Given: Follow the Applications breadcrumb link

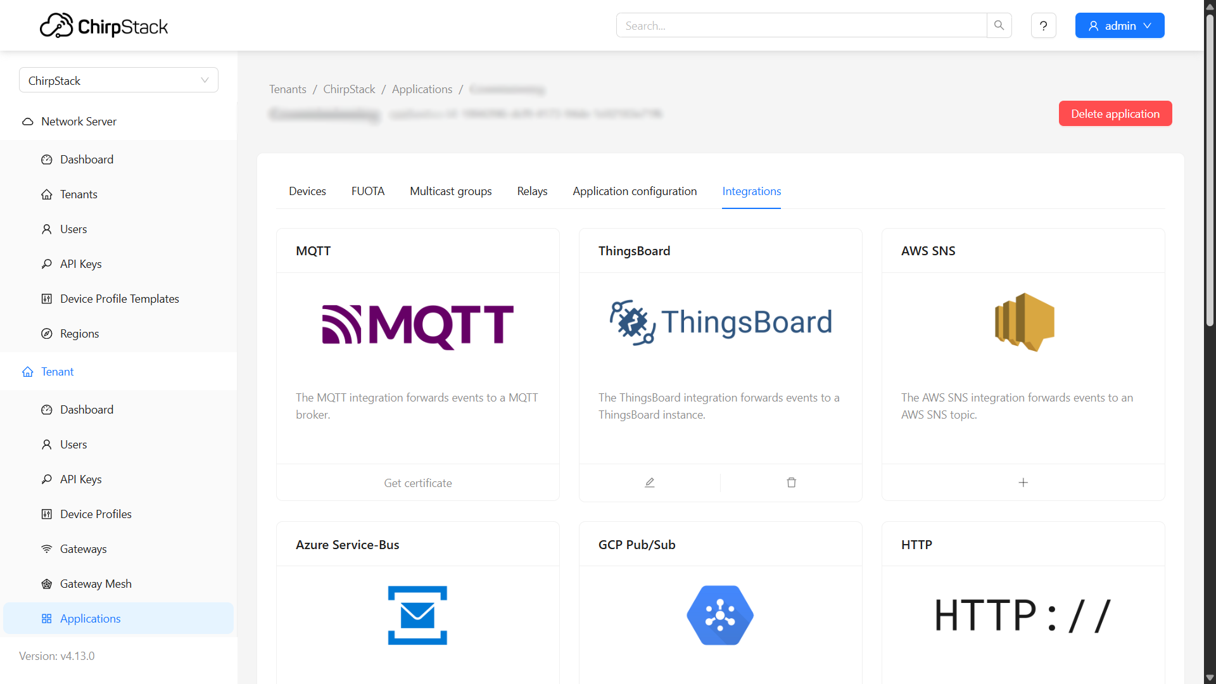Looking at the screenshot, I should (422, 89).
